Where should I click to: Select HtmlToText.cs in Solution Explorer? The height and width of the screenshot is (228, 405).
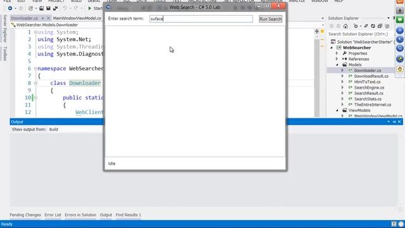point(367,82)
